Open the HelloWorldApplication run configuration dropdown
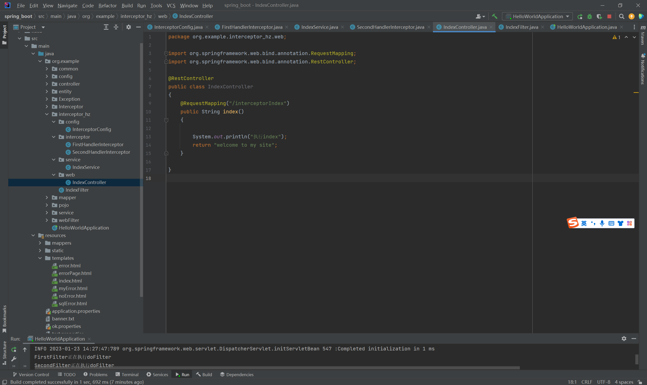Screen dimensions: 647x385 point(537,16)
